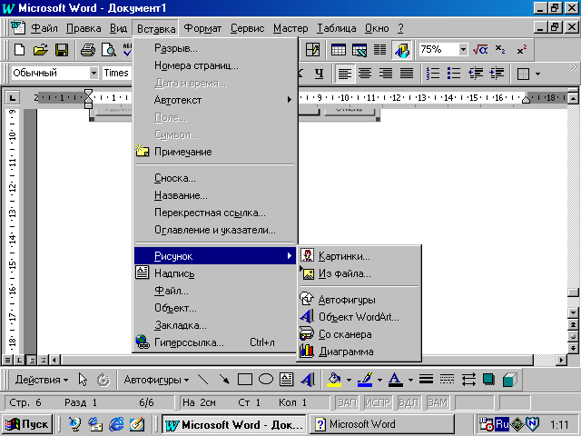The image size is (581, 436).
Task: Choose Arrow Style on drawing toolbar
Action: [x=468, y=380]
